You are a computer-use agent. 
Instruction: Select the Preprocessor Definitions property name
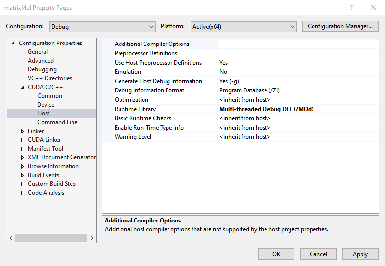[x=146, y=53]
